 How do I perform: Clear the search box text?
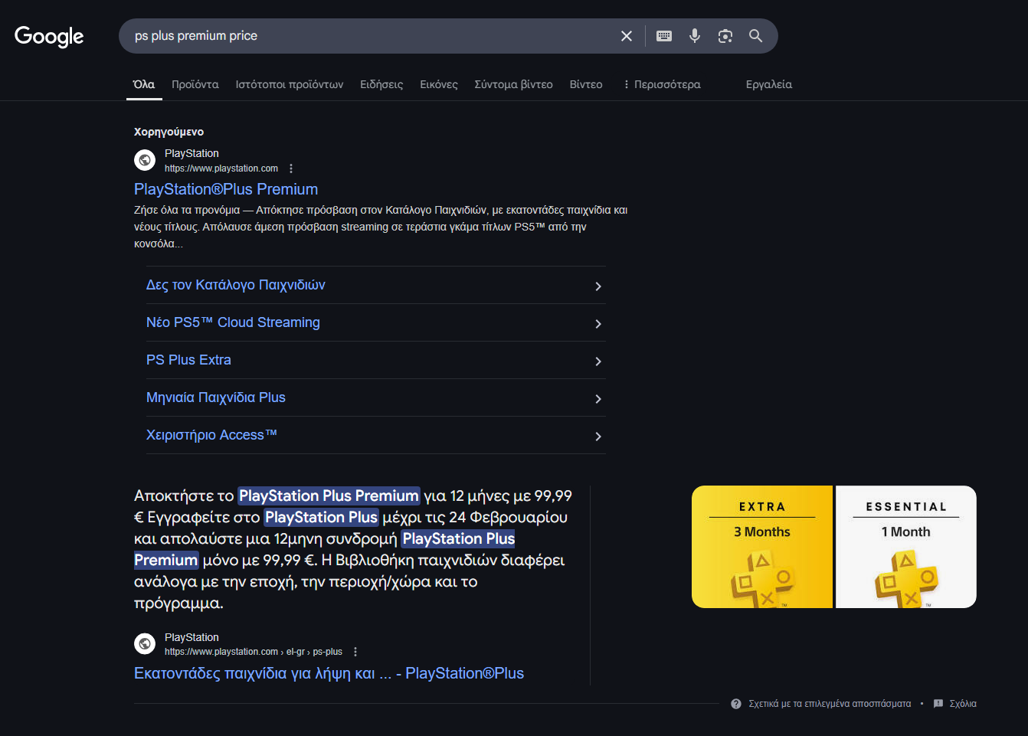(x=627, y=36)
